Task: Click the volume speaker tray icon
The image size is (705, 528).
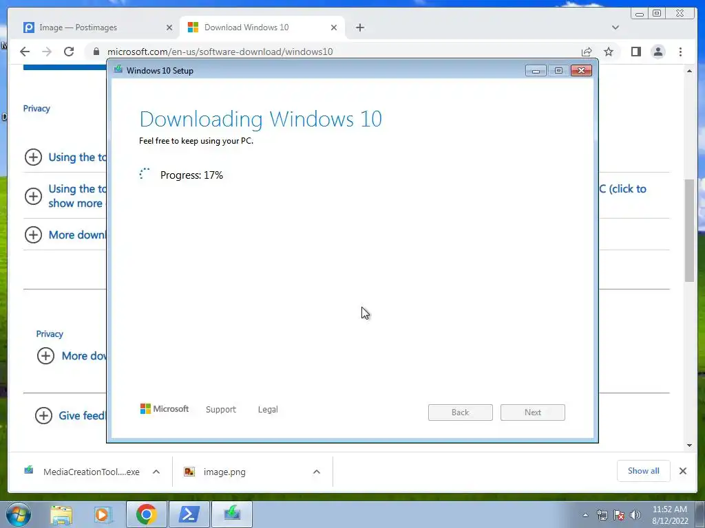Action: pos(635,515)
